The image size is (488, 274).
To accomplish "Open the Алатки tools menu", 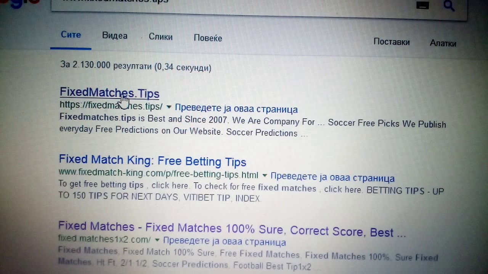I will pyautogui.click(x=443, y=43).
